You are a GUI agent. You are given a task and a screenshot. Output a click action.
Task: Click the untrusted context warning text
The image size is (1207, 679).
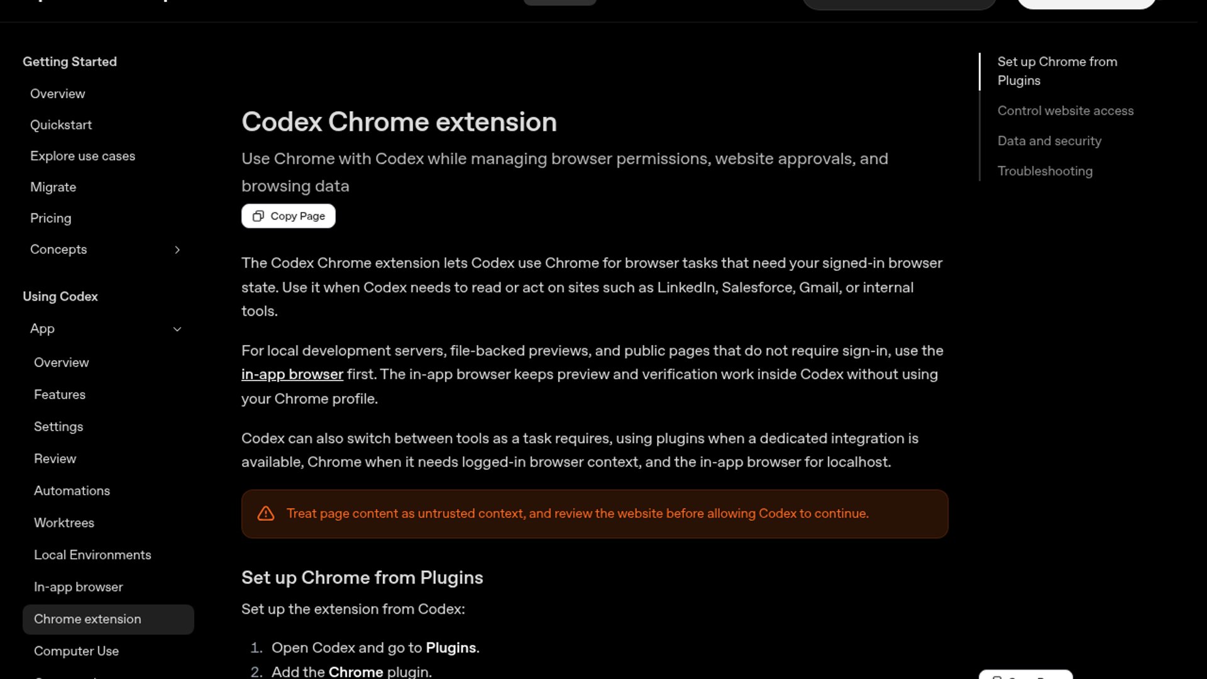578,514
